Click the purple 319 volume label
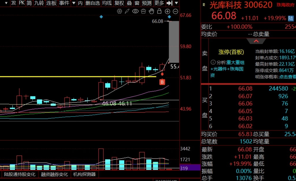296x181 pixels. [190, 168]
